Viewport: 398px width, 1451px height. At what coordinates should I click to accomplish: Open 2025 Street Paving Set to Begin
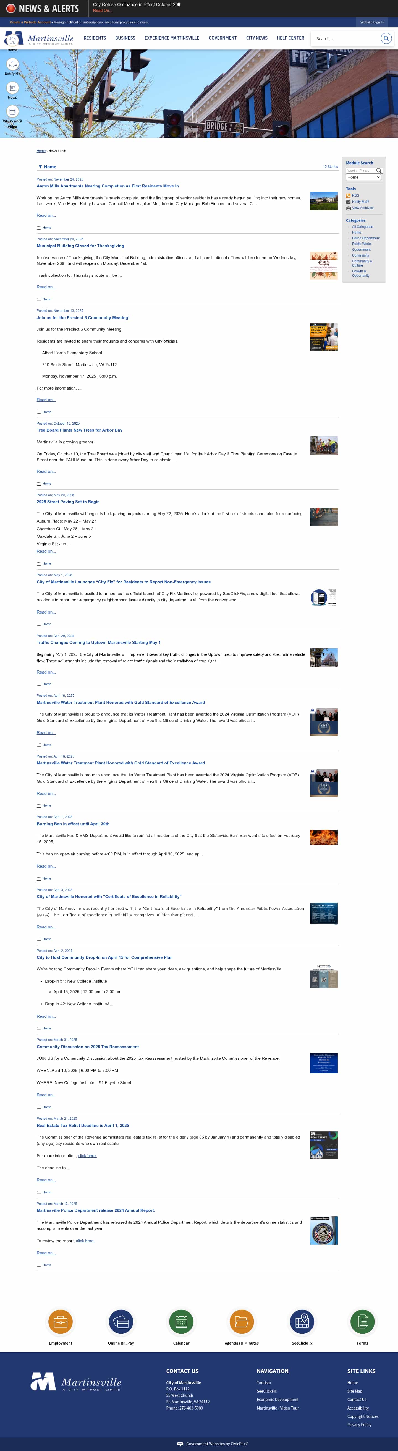68,502
